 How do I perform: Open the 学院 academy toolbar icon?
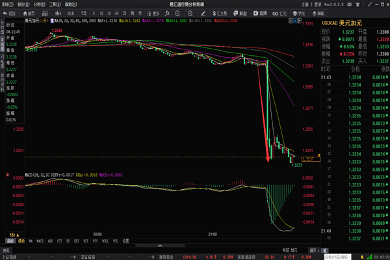pyautogui.click(x=300, y=12)
